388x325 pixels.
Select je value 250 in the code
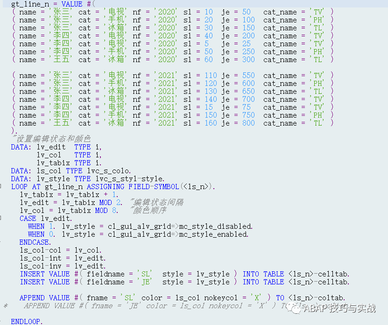point(248,51)
